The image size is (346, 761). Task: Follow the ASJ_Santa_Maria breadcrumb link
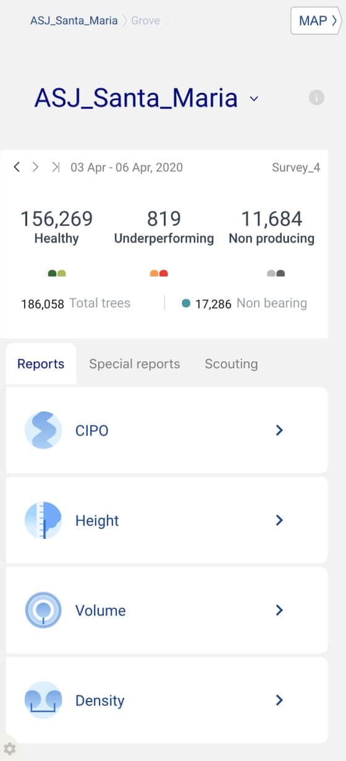[74, 20]
